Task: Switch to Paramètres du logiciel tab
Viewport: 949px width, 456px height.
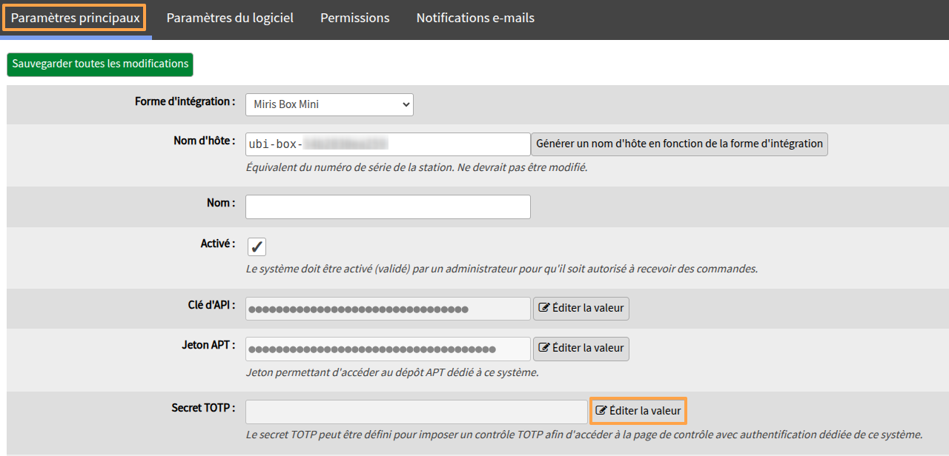Action: [230, 18]
